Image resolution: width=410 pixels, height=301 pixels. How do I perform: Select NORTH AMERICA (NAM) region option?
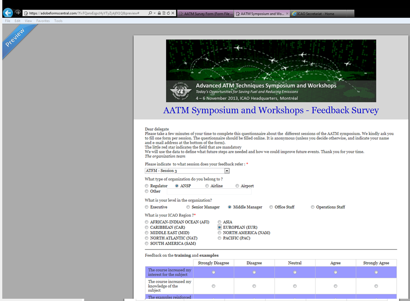point(219,233)
